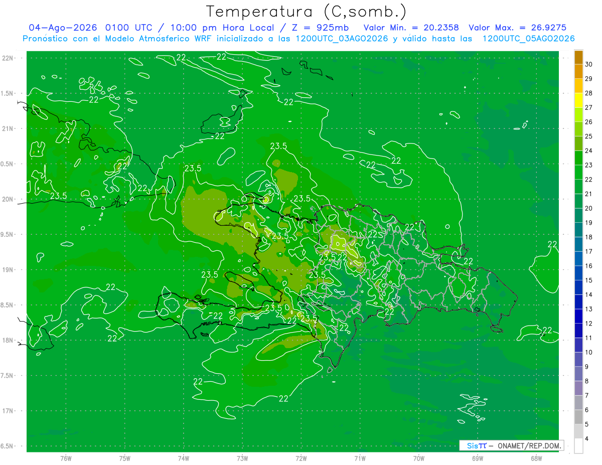602x465 pixels.
Task: Click the "20N" latitude axis label
Action: coord(8,199)
